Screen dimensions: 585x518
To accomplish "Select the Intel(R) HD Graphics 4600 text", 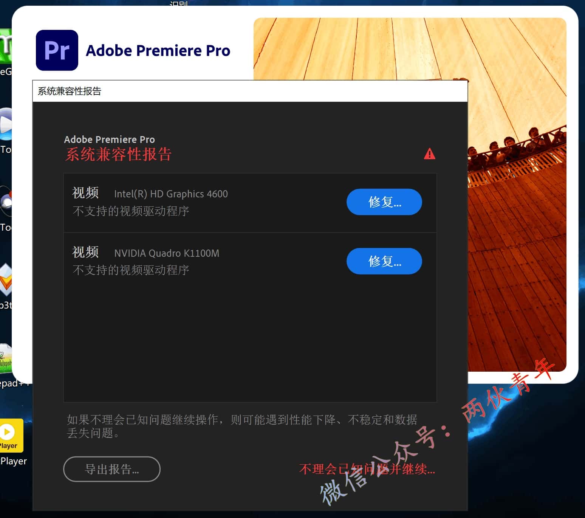I will click(171, 194).
